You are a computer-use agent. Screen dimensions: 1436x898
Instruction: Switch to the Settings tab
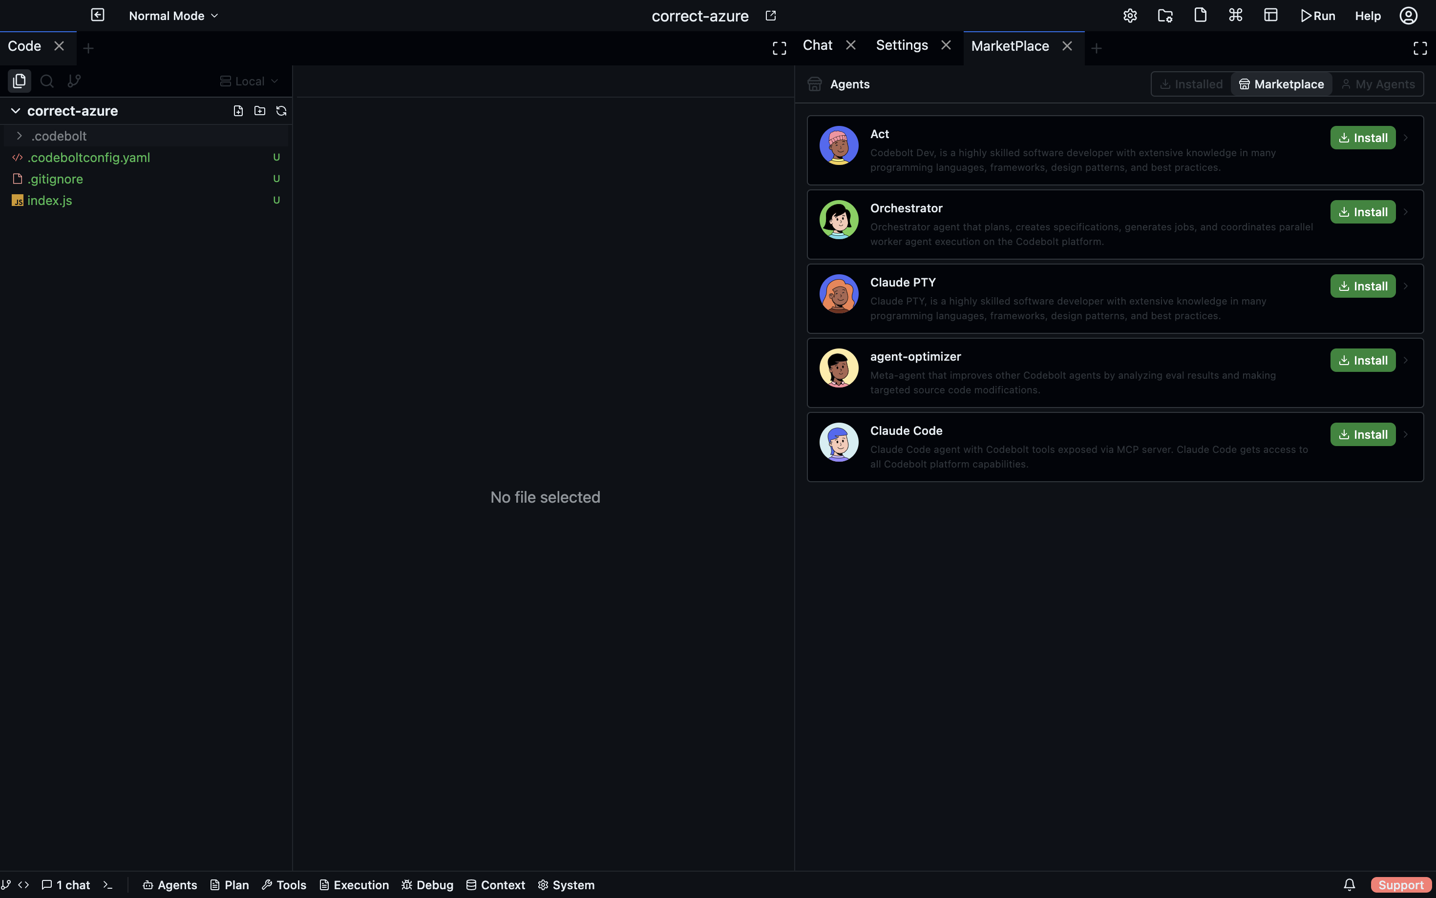(x=902, y=45)
